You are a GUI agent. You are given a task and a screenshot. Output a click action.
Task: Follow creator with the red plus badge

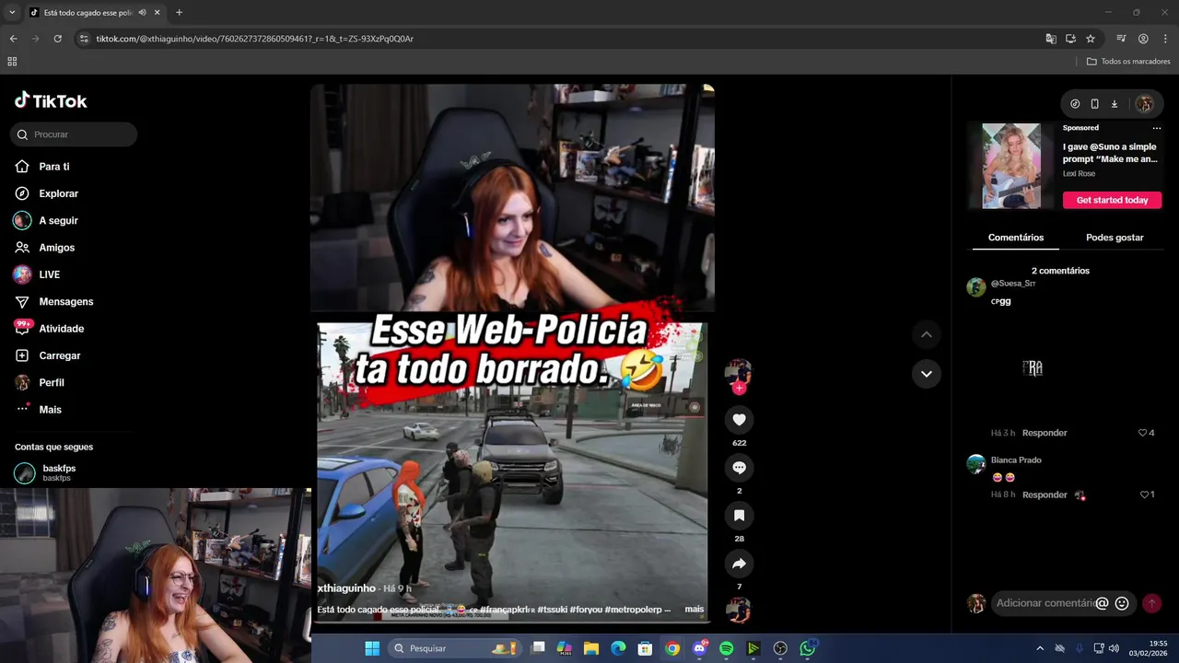coord(739,388)
